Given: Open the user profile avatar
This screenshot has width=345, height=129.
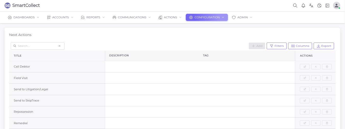Looking at the screenshot, I should [x=336, y=6].
